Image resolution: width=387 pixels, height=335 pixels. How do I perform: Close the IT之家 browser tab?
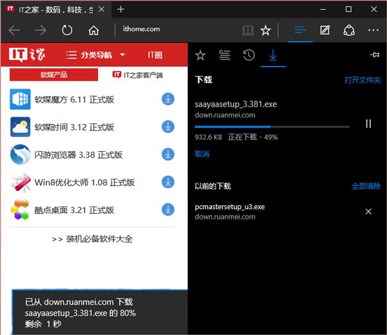101,10
